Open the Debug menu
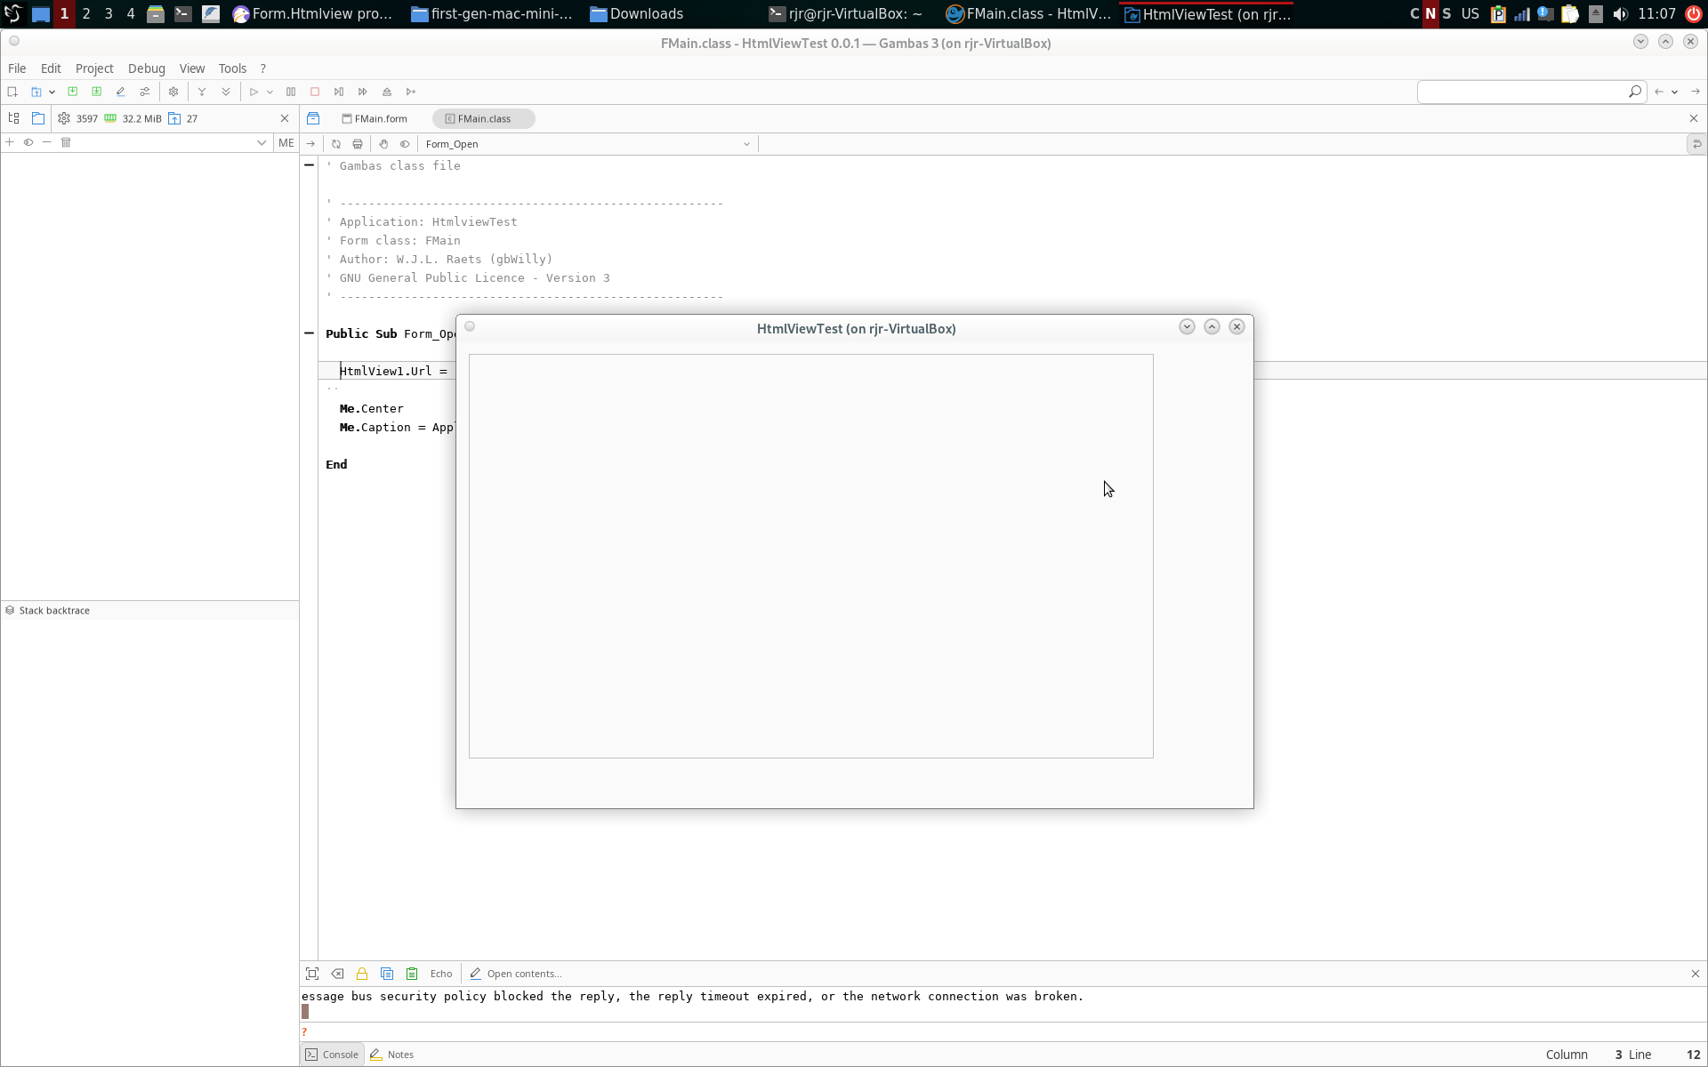The height and width of the screenshot is (1067, 1708). 146,68
